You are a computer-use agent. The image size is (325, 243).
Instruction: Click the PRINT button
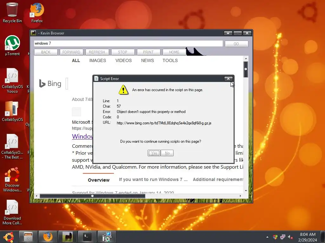click(x=149, y=52)
